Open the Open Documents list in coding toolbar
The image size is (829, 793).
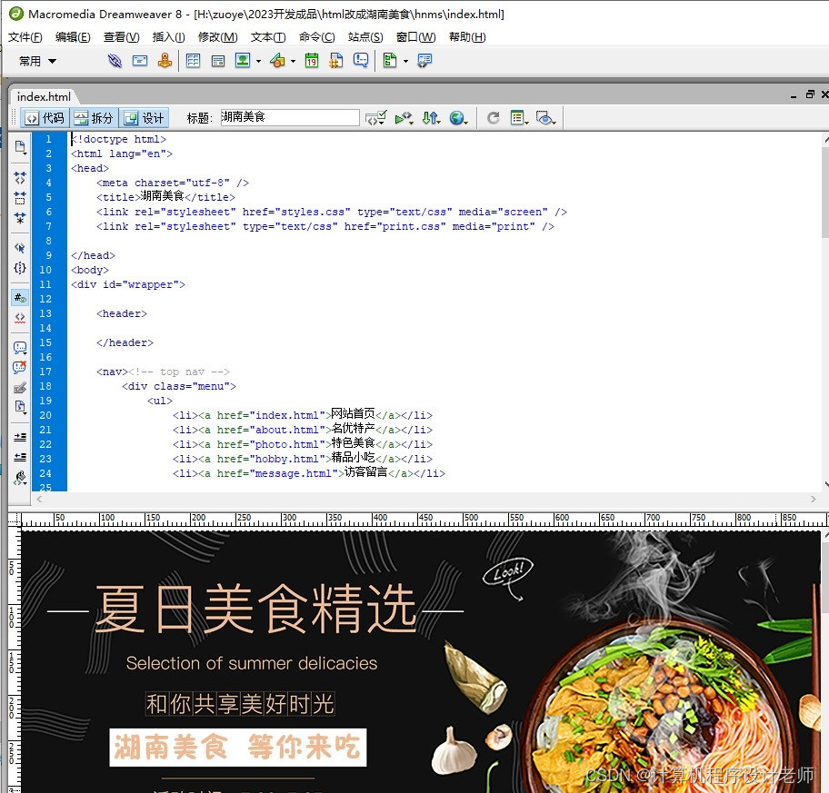[x=20, y=147]
